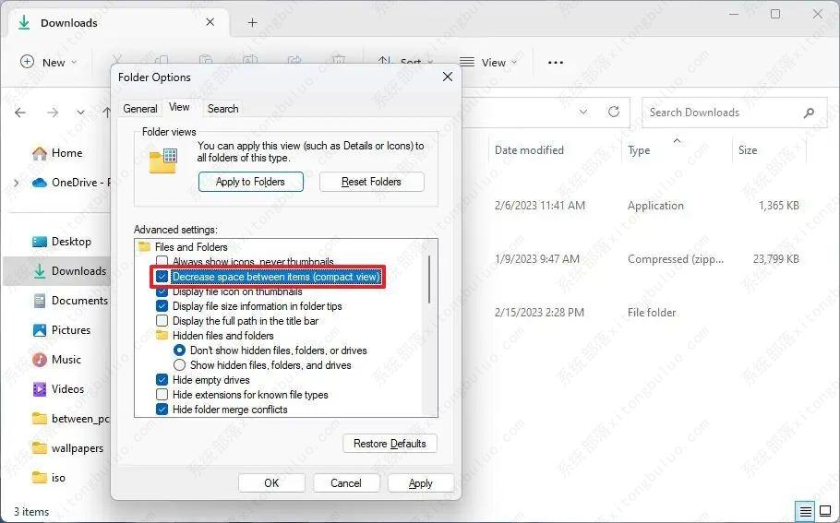Click the Search Downloads input field
The image size is (840, 523).
pyautogui.click(x=720, y=113)
